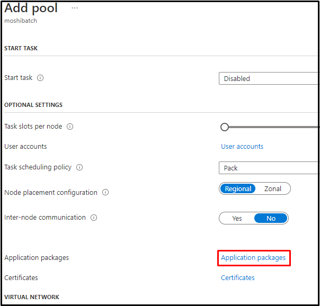
Task: Set inter-node communication to No
Action: click(x=271, y=218)
